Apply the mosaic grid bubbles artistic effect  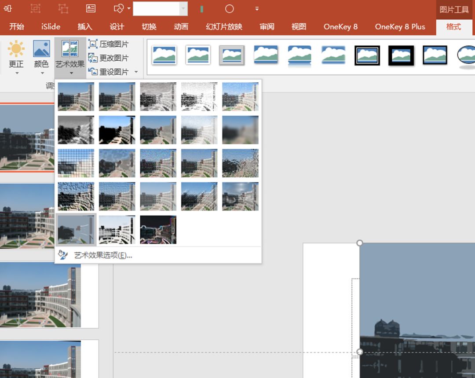coord(76,163)
